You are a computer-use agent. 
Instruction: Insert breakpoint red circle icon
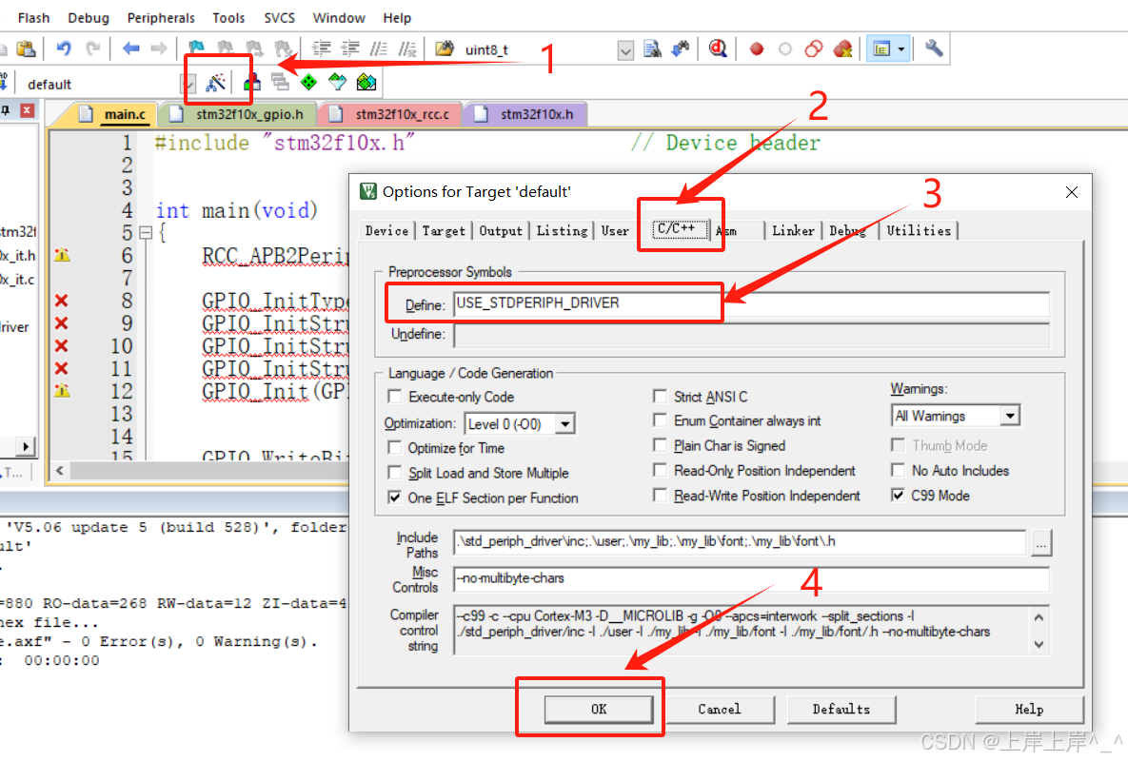[x=756, y=49]
